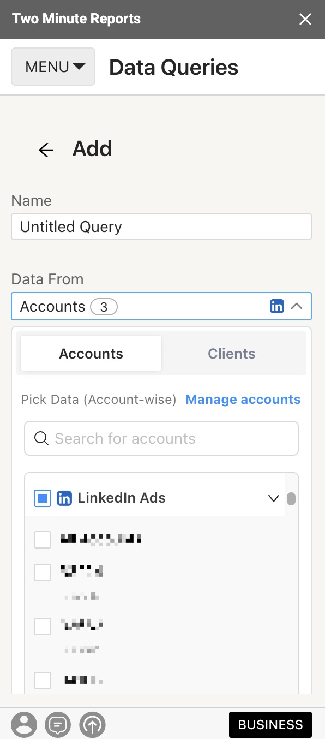325x739 pixels.
Task: Click the BUSINESS plan button
Action: pyautogui.click(x=270, y=725)
